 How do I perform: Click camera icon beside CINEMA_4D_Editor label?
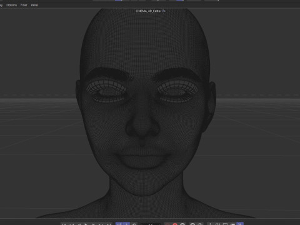[x=164, y=11]
